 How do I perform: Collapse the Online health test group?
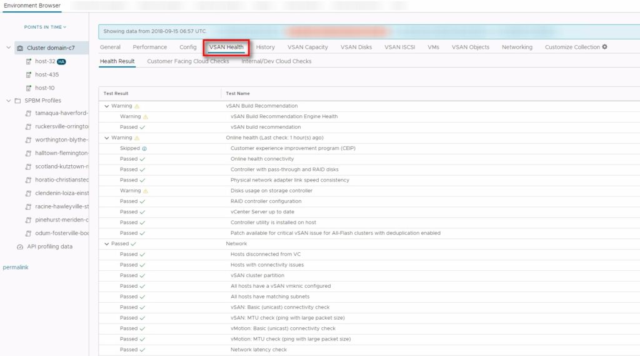coord(107,138)
